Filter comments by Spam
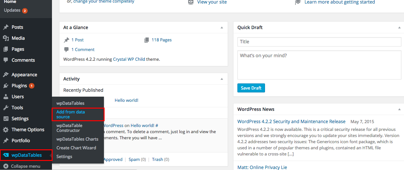404x170 pixels. tap(134, 159)
